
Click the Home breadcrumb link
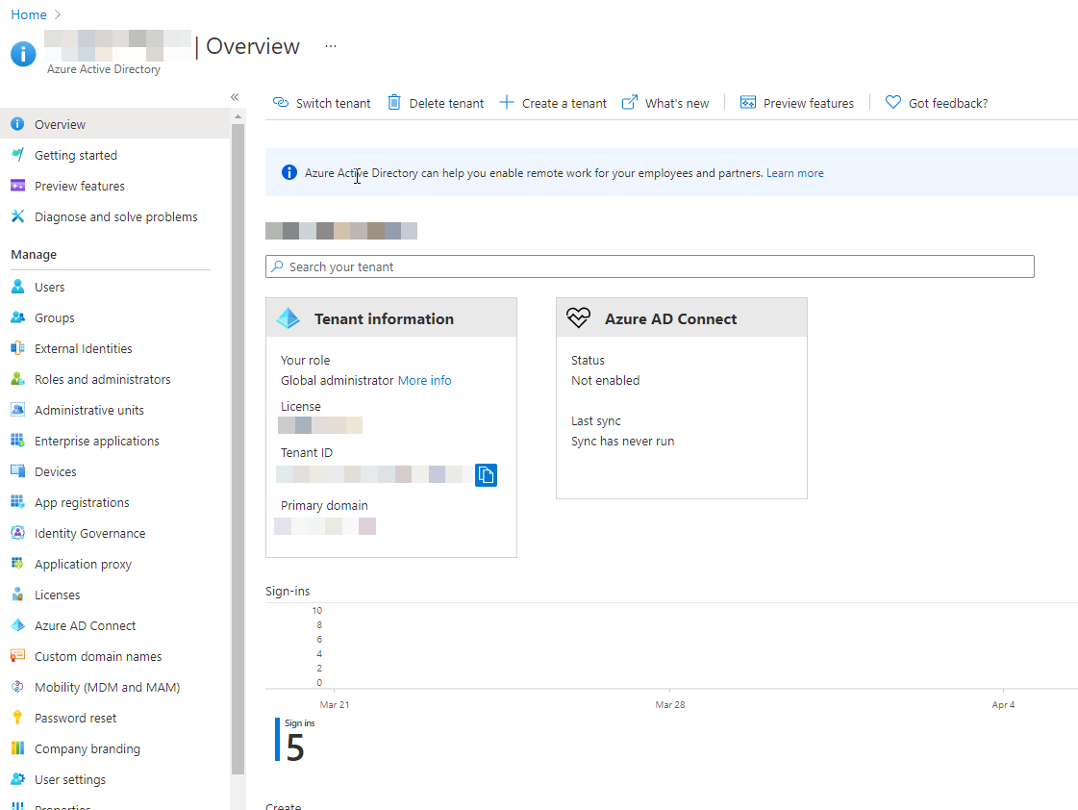click(29, 14)
